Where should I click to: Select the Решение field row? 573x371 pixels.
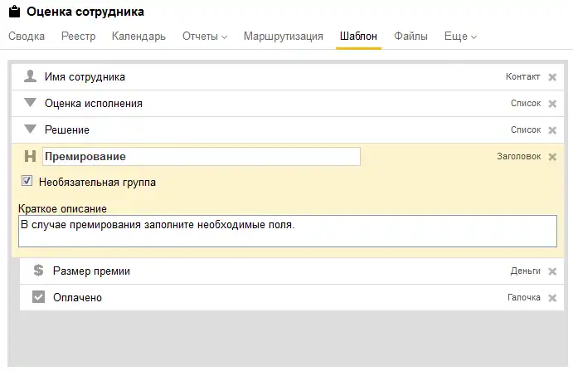point(288,129)
